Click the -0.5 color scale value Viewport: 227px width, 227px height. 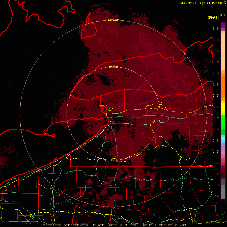point(215,174)
